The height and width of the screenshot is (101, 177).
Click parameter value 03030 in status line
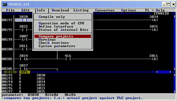click(x=33, y=95)
